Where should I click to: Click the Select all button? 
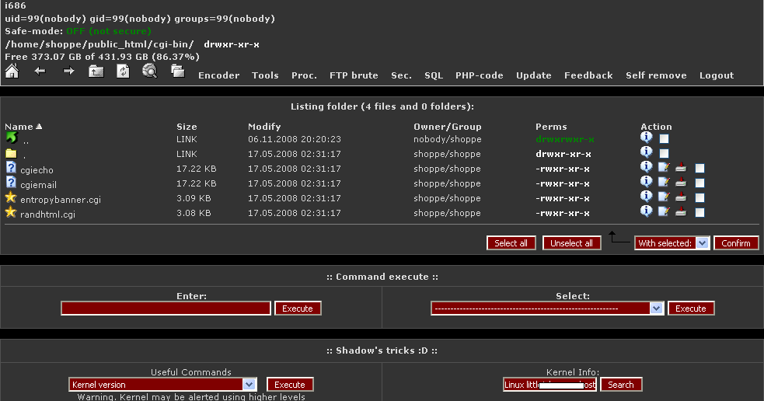tap(511, 243)
